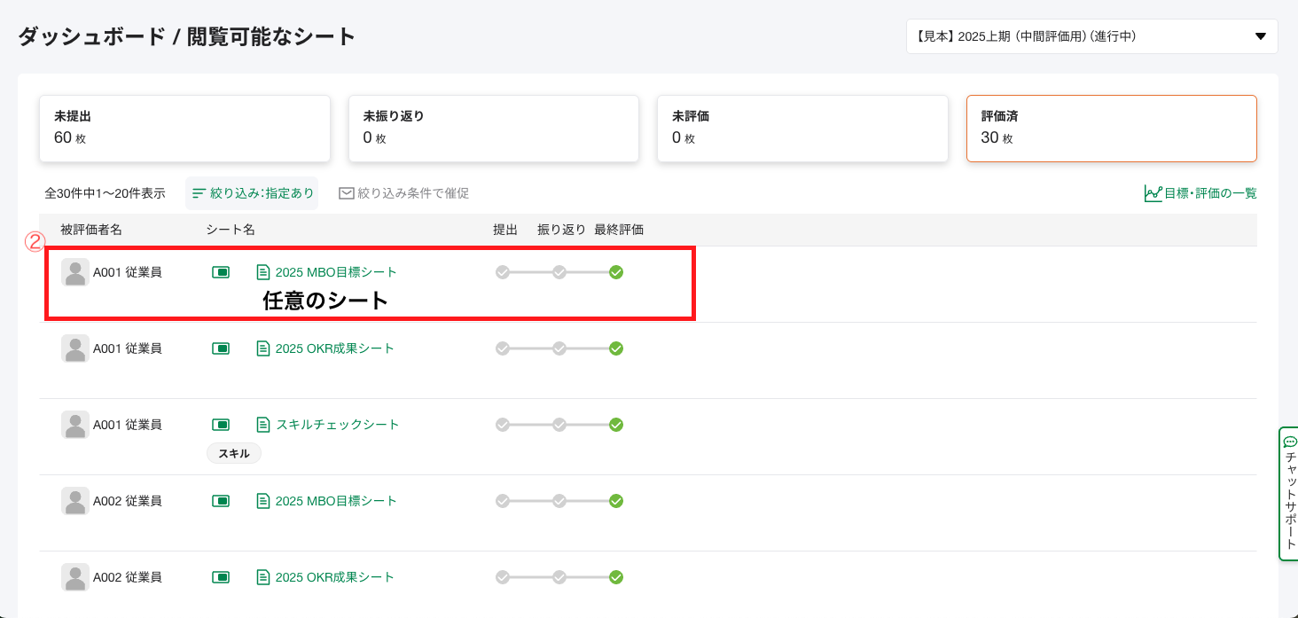The image size is (1298, 618).
Task: Open the 2025 MBO目標シート link
Action: (x=335, y=271)
